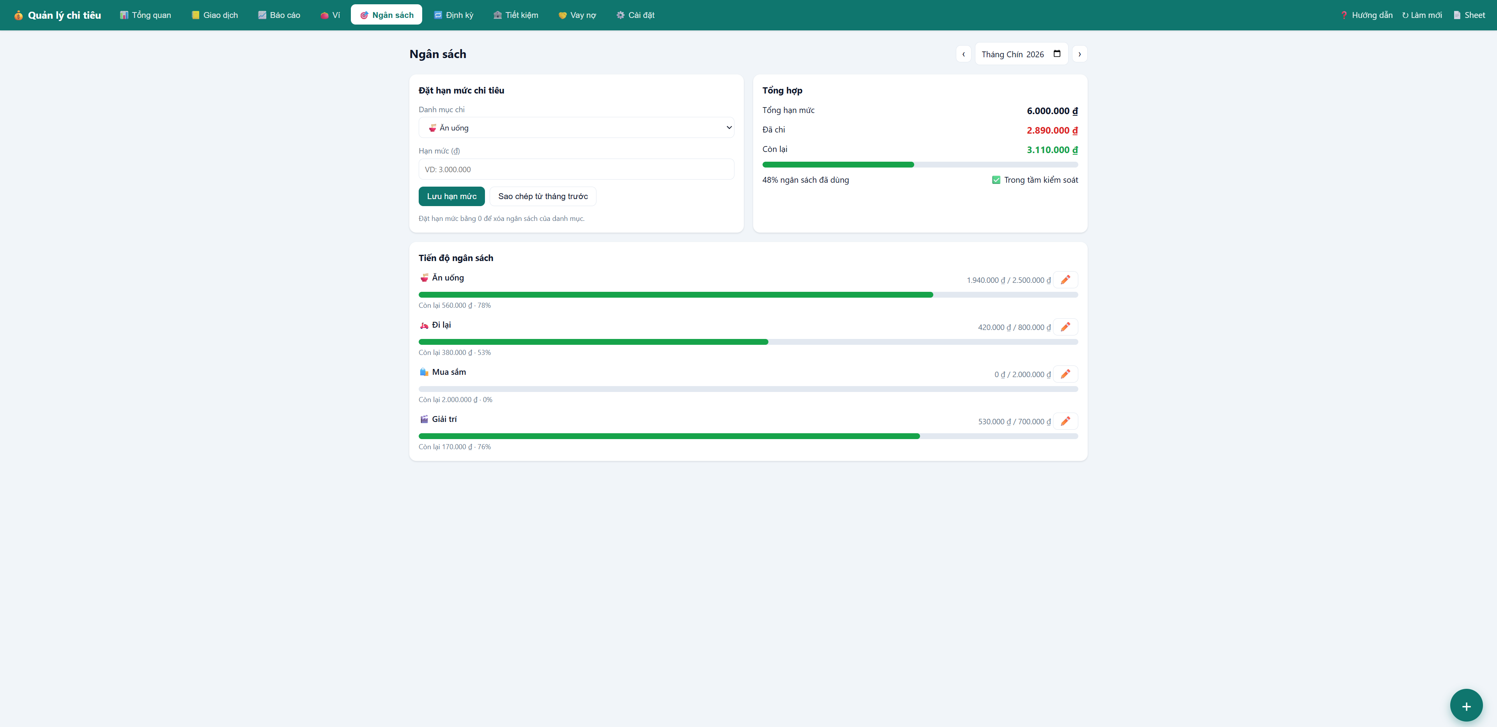Go to next month arrow
Image resolution: width=1497 pixels, height=727 pixels.
pos(1080,54)
